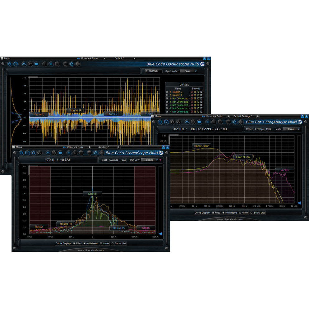Click the curve view icon in Oscilloscope toolbar
The image size is (309, 309).
pos(24,64)
